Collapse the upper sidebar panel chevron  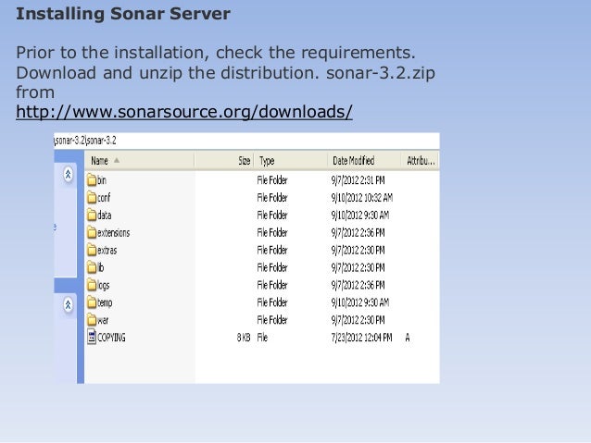coord(69,174)
